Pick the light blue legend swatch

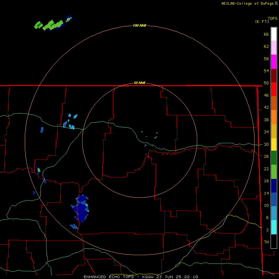pos(274,213)
